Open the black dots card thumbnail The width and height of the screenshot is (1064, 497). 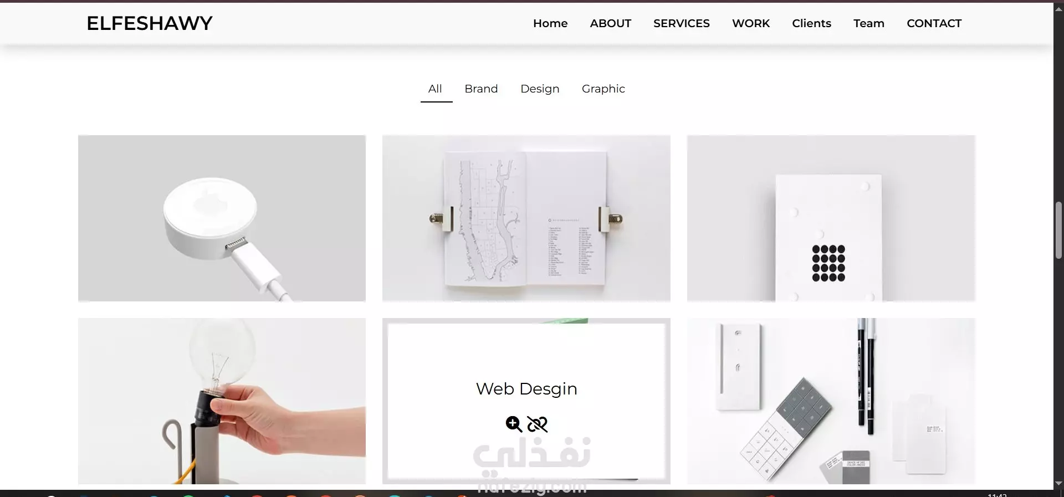[x=831, y=218]
